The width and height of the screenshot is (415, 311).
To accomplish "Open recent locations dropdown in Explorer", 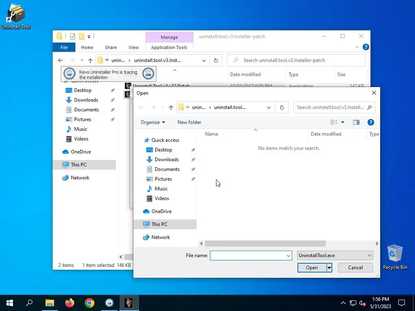I will 82,61.
